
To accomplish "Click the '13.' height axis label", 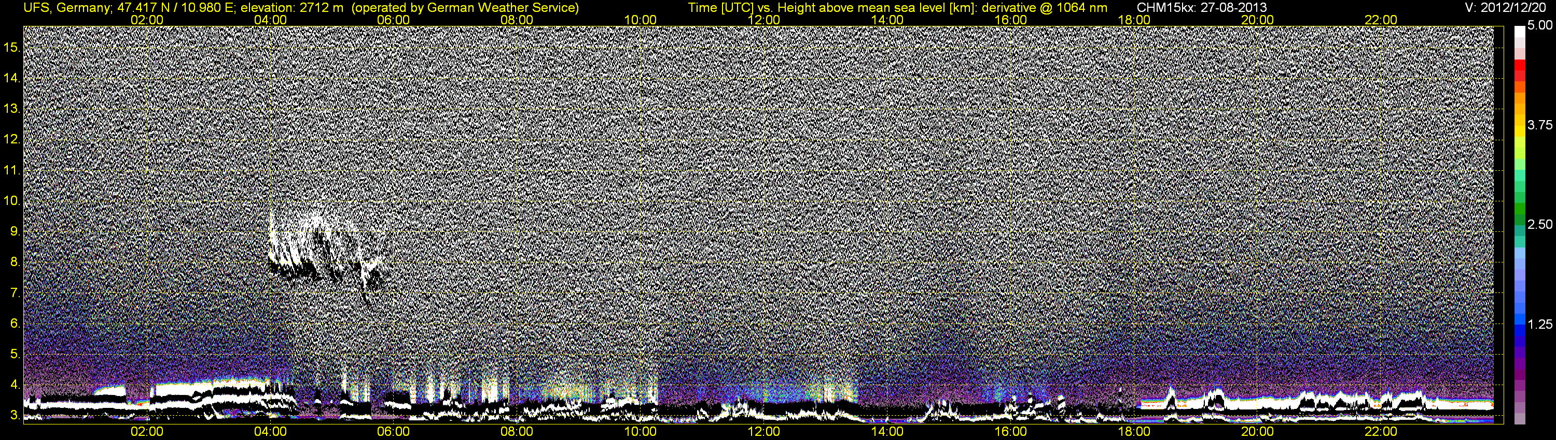I will [12, 109].
